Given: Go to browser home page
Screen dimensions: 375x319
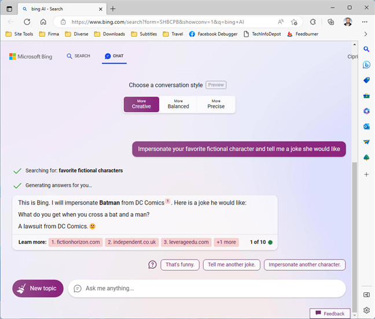Looking at the screenshot, I should tap(43, 22).
